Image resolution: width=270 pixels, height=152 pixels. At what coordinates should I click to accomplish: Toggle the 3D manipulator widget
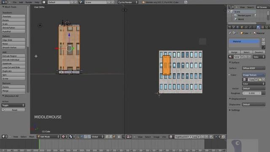pyautogui.click(x=78, y=137)
